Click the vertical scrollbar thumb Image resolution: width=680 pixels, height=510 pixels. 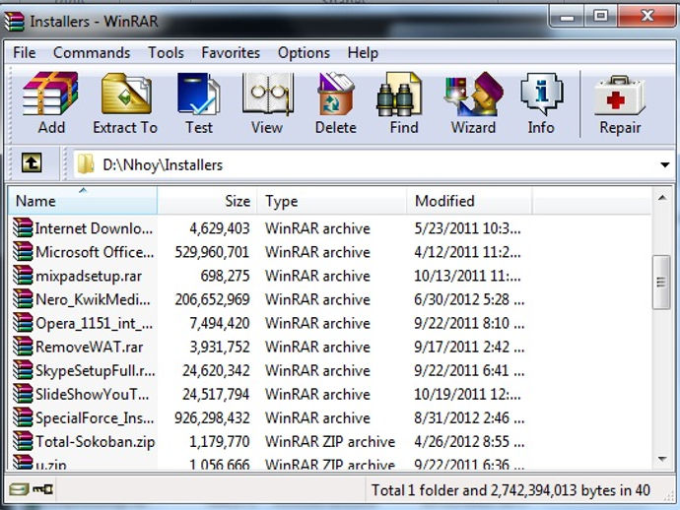coord(662,283)
